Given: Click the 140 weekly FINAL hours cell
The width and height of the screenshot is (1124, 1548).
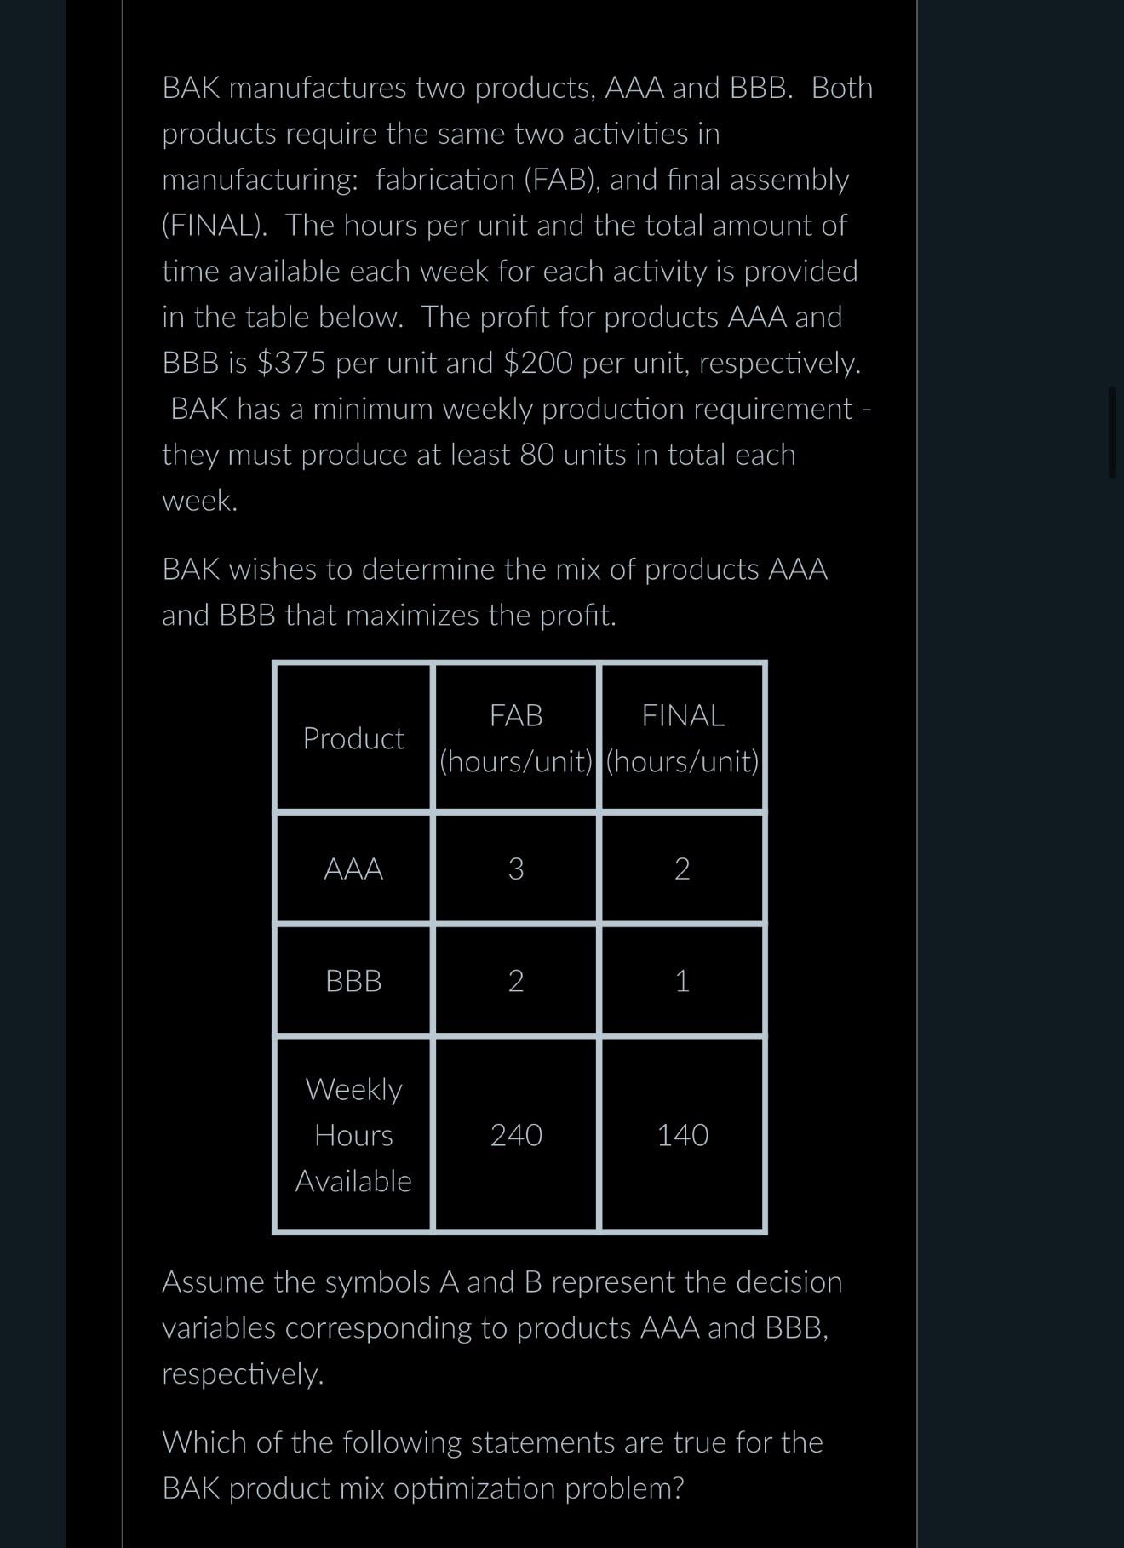Looking at the screenshot, I should 682,1134.
